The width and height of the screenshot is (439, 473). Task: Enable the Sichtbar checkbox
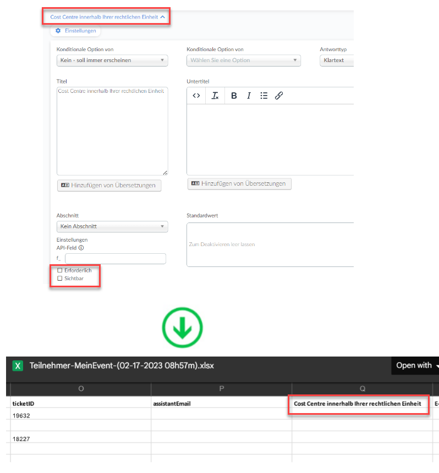pyautogui.click(x=60, y=279)
